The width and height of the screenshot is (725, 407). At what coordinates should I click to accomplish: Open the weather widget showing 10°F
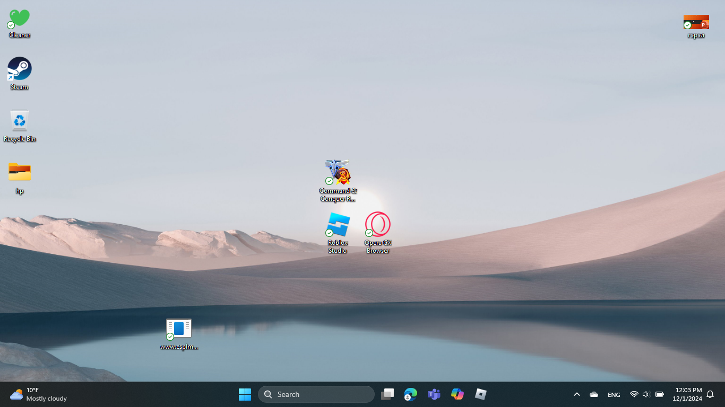pyautogui.click(x=38, y=394)
